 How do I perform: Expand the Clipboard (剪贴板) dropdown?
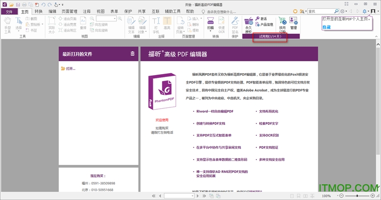tap(42, 25)
